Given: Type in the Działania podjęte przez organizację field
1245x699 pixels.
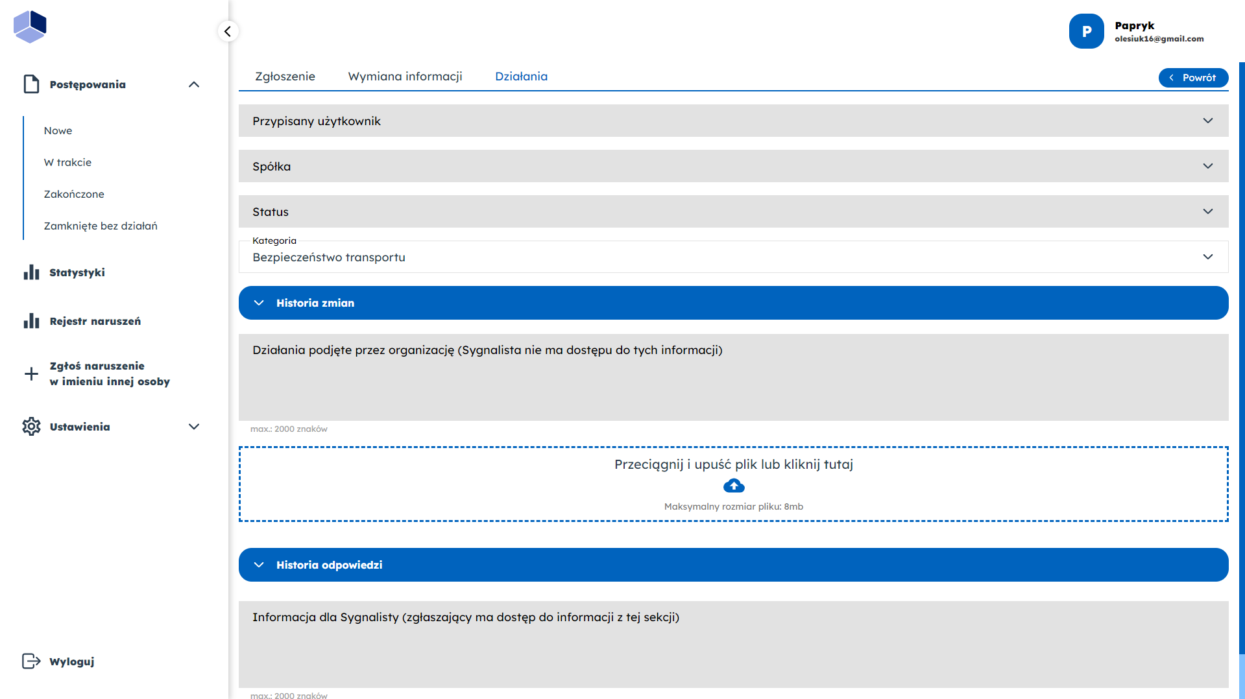Looking at the screenshot, I should [x=733, y=383].
